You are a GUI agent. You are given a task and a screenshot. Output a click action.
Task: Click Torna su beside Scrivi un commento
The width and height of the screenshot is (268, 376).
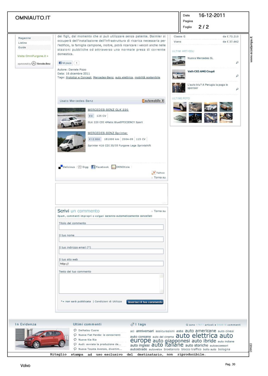point(159,211)
